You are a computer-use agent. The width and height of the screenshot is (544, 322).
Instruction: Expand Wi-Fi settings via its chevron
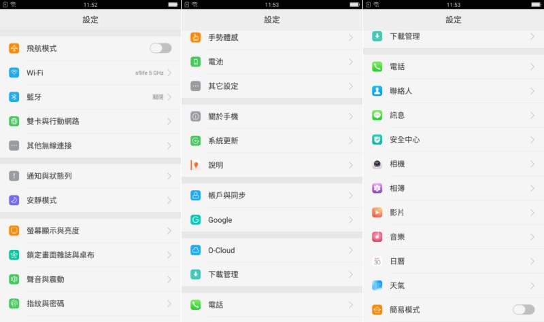point(169,73)
